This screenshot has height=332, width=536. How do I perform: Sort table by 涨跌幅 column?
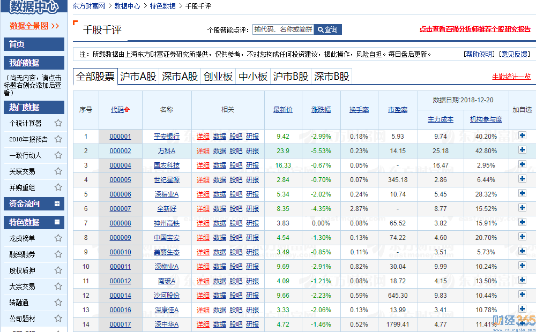[321, 110]
